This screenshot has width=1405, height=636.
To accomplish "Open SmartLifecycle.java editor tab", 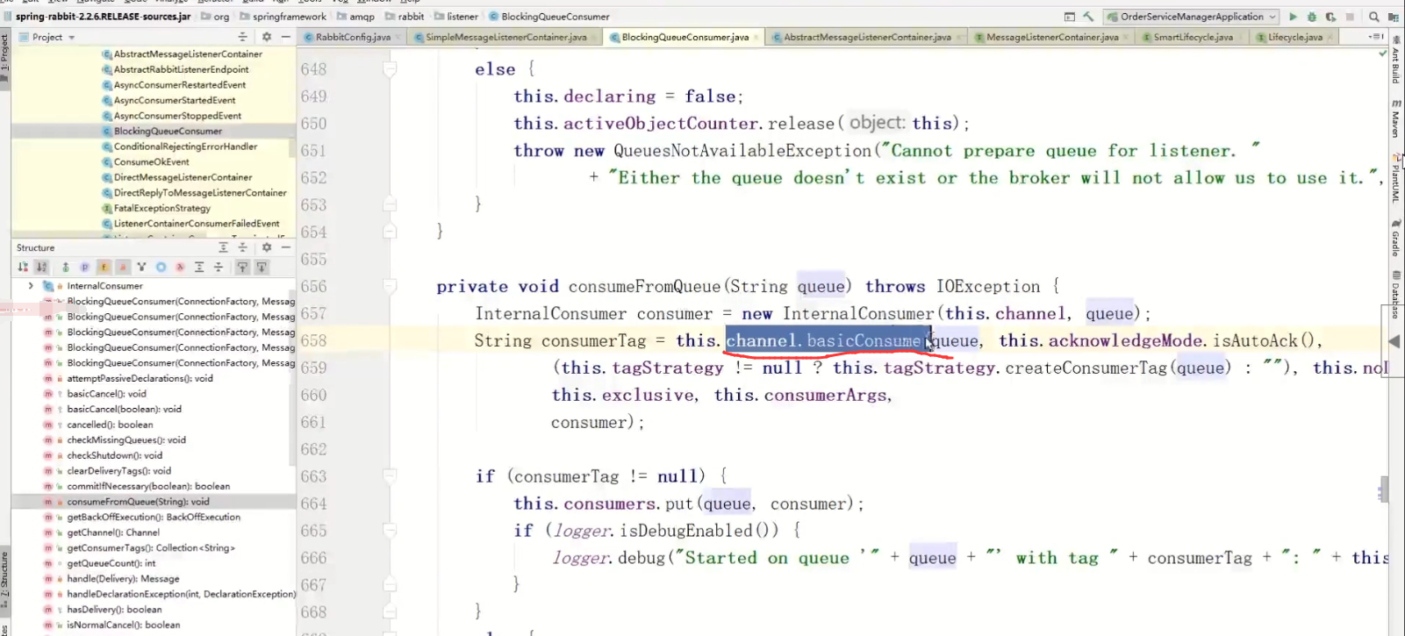I will coord(1190,37).
